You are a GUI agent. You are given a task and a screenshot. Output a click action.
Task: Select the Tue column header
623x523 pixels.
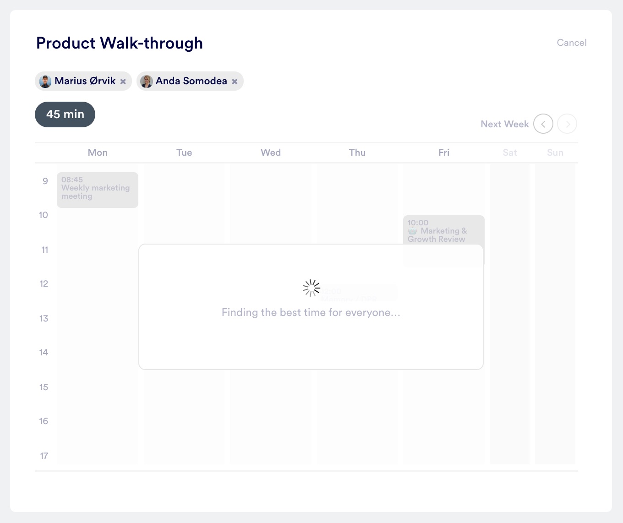point(184,153)
